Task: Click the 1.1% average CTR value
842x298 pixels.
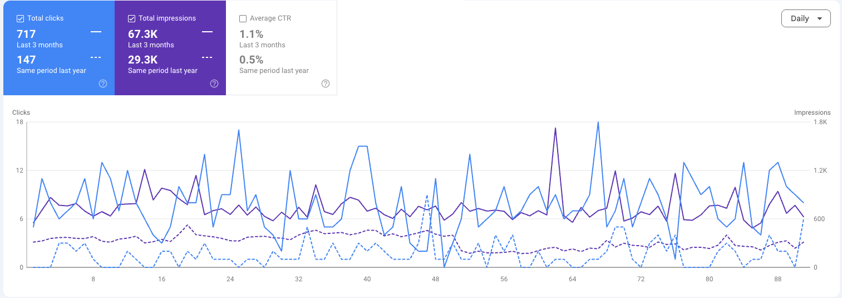Action: click(252, 34)
